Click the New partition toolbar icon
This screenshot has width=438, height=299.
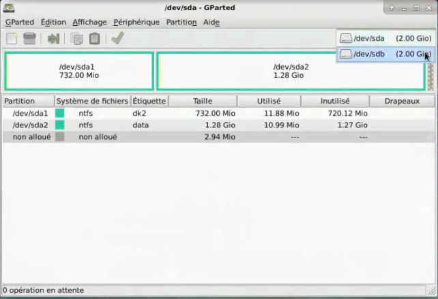pos(12,39)
